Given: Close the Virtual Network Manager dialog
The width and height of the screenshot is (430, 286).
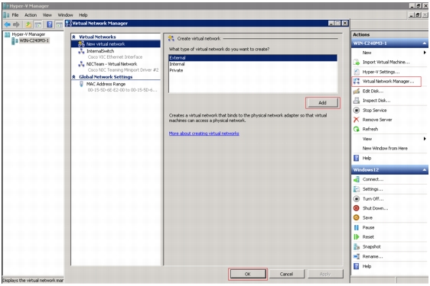Looking at the screenshot, I should point(345,23).
